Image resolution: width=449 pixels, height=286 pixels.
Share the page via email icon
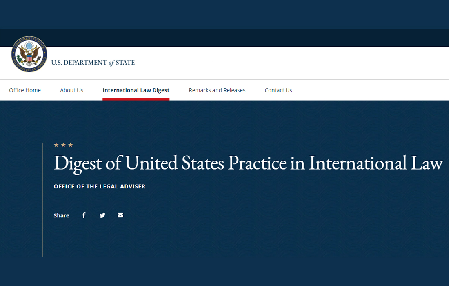coord(120,215)
